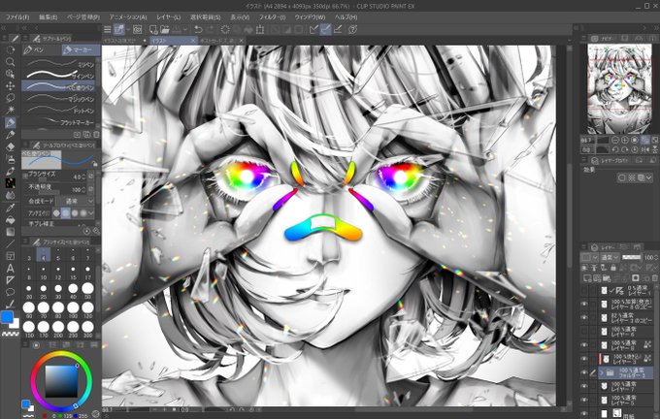Select the Gradient tool

10,232
